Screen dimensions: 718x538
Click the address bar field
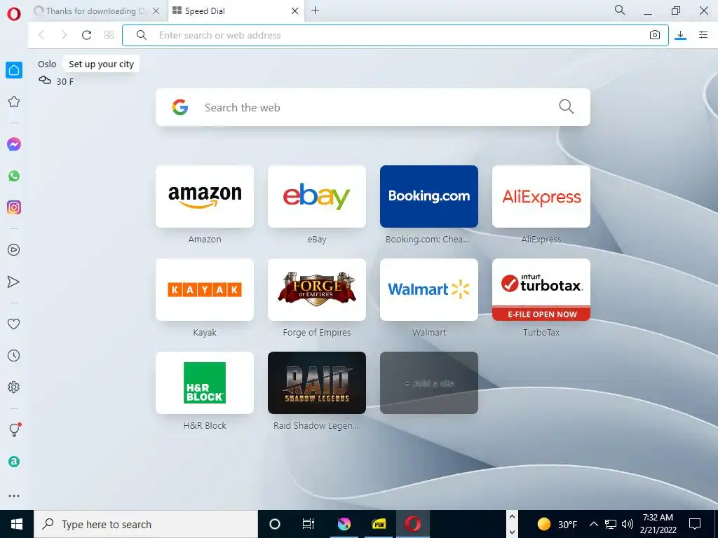(395, 35)
